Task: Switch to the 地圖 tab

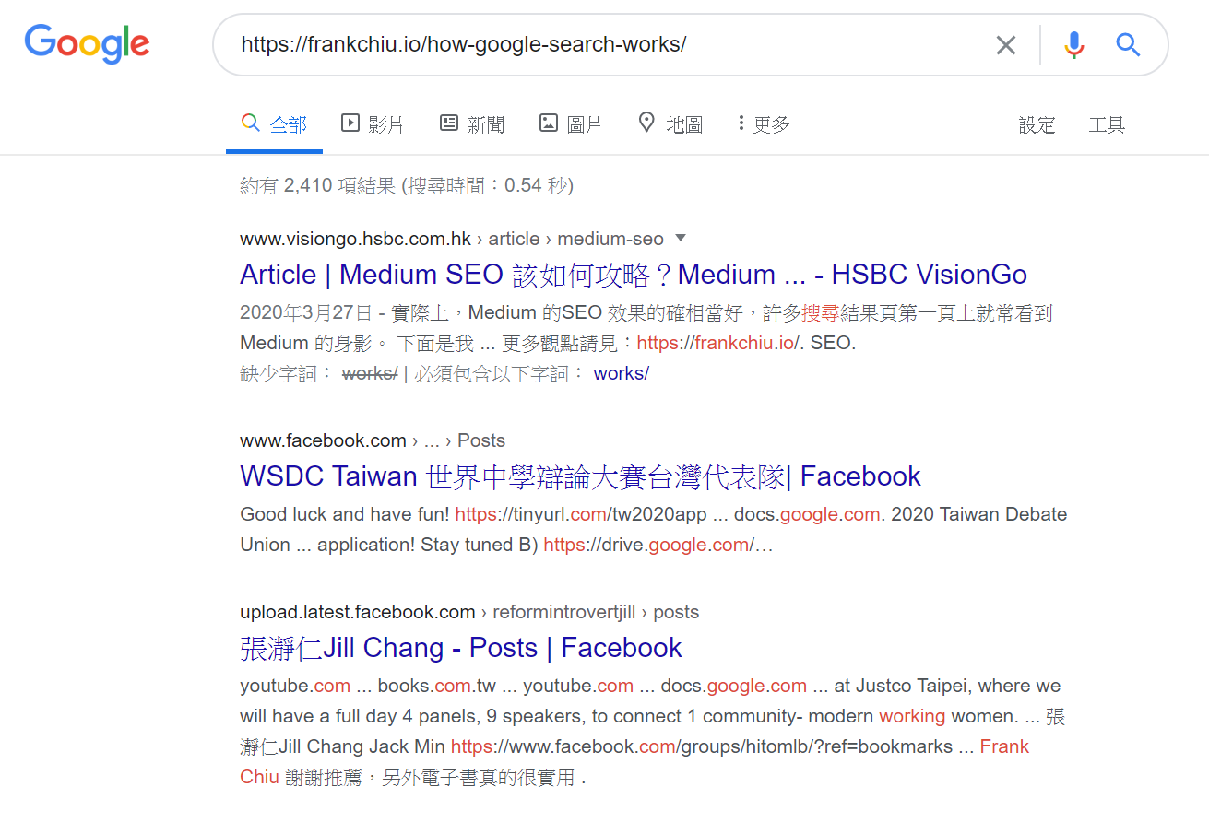Action: (x=670, y=124)
